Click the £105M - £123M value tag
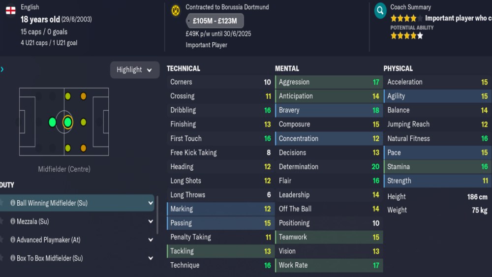This screenshot has height=277, width=492. pyautogui.click(x=215, y=21)
